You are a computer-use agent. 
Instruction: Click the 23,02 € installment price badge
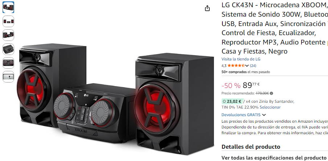[x=232, y=102]
